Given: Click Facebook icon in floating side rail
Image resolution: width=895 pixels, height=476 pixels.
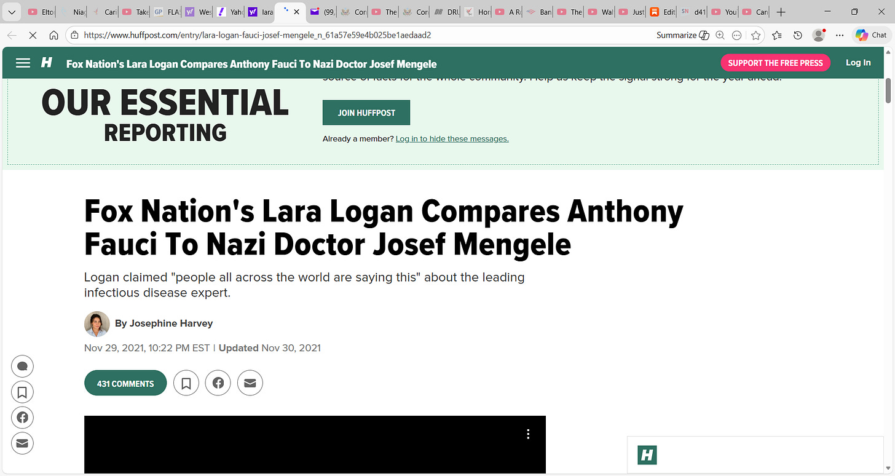Looking at the screenshot, I should click(x=22, y=418).
